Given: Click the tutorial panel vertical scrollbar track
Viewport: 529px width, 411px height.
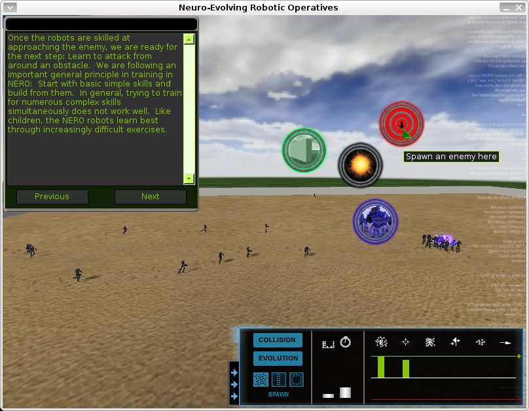Looking at the screenshot, I should pos(189,109).
